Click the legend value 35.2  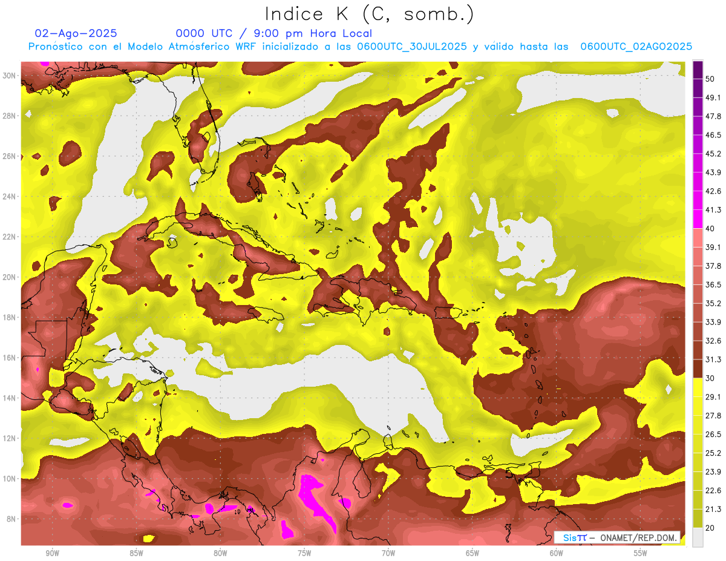click(713, 303)
